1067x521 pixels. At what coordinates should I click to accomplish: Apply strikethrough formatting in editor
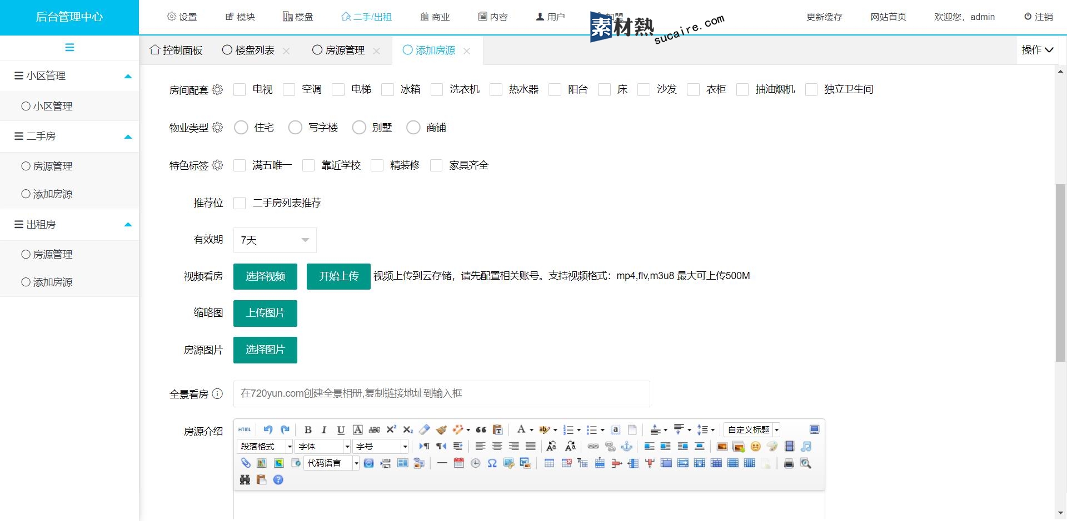pos(375,430)
